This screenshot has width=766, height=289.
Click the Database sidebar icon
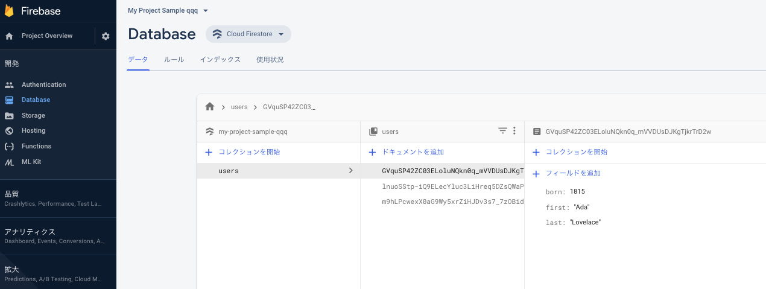[9, 100]
